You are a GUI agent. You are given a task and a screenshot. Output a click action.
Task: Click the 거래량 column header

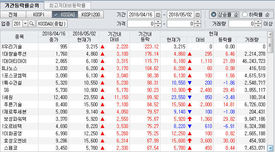tap(251, 40)
